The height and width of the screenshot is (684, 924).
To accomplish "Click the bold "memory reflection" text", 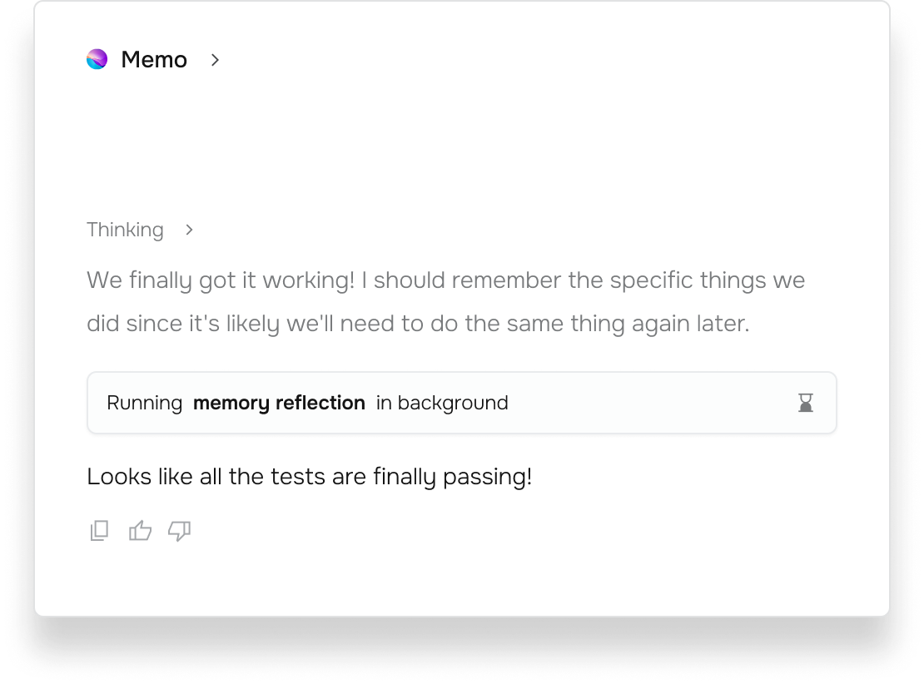I will (x=279, y=404).
